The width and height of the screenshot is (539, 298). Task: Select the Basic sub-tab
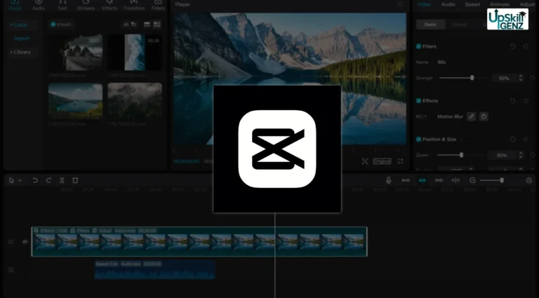click(431, 25)
